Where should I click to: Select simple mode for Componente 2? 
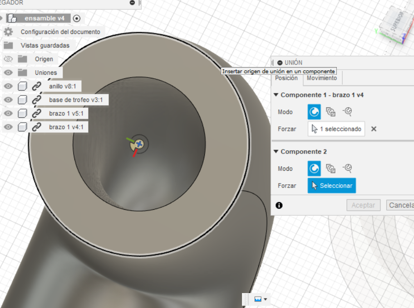(x=314, y=168)
